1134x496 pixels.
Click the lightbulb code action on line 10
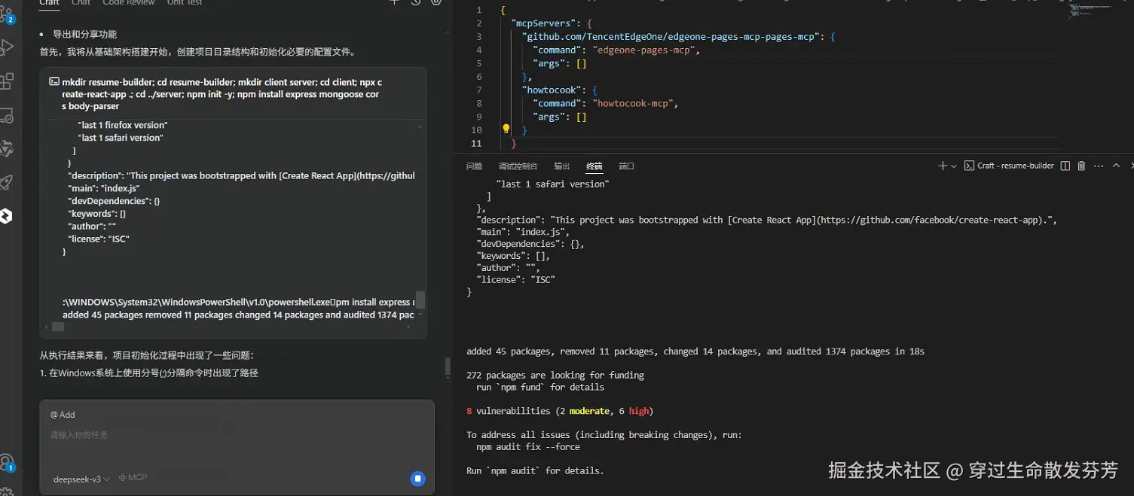(506, 129)
